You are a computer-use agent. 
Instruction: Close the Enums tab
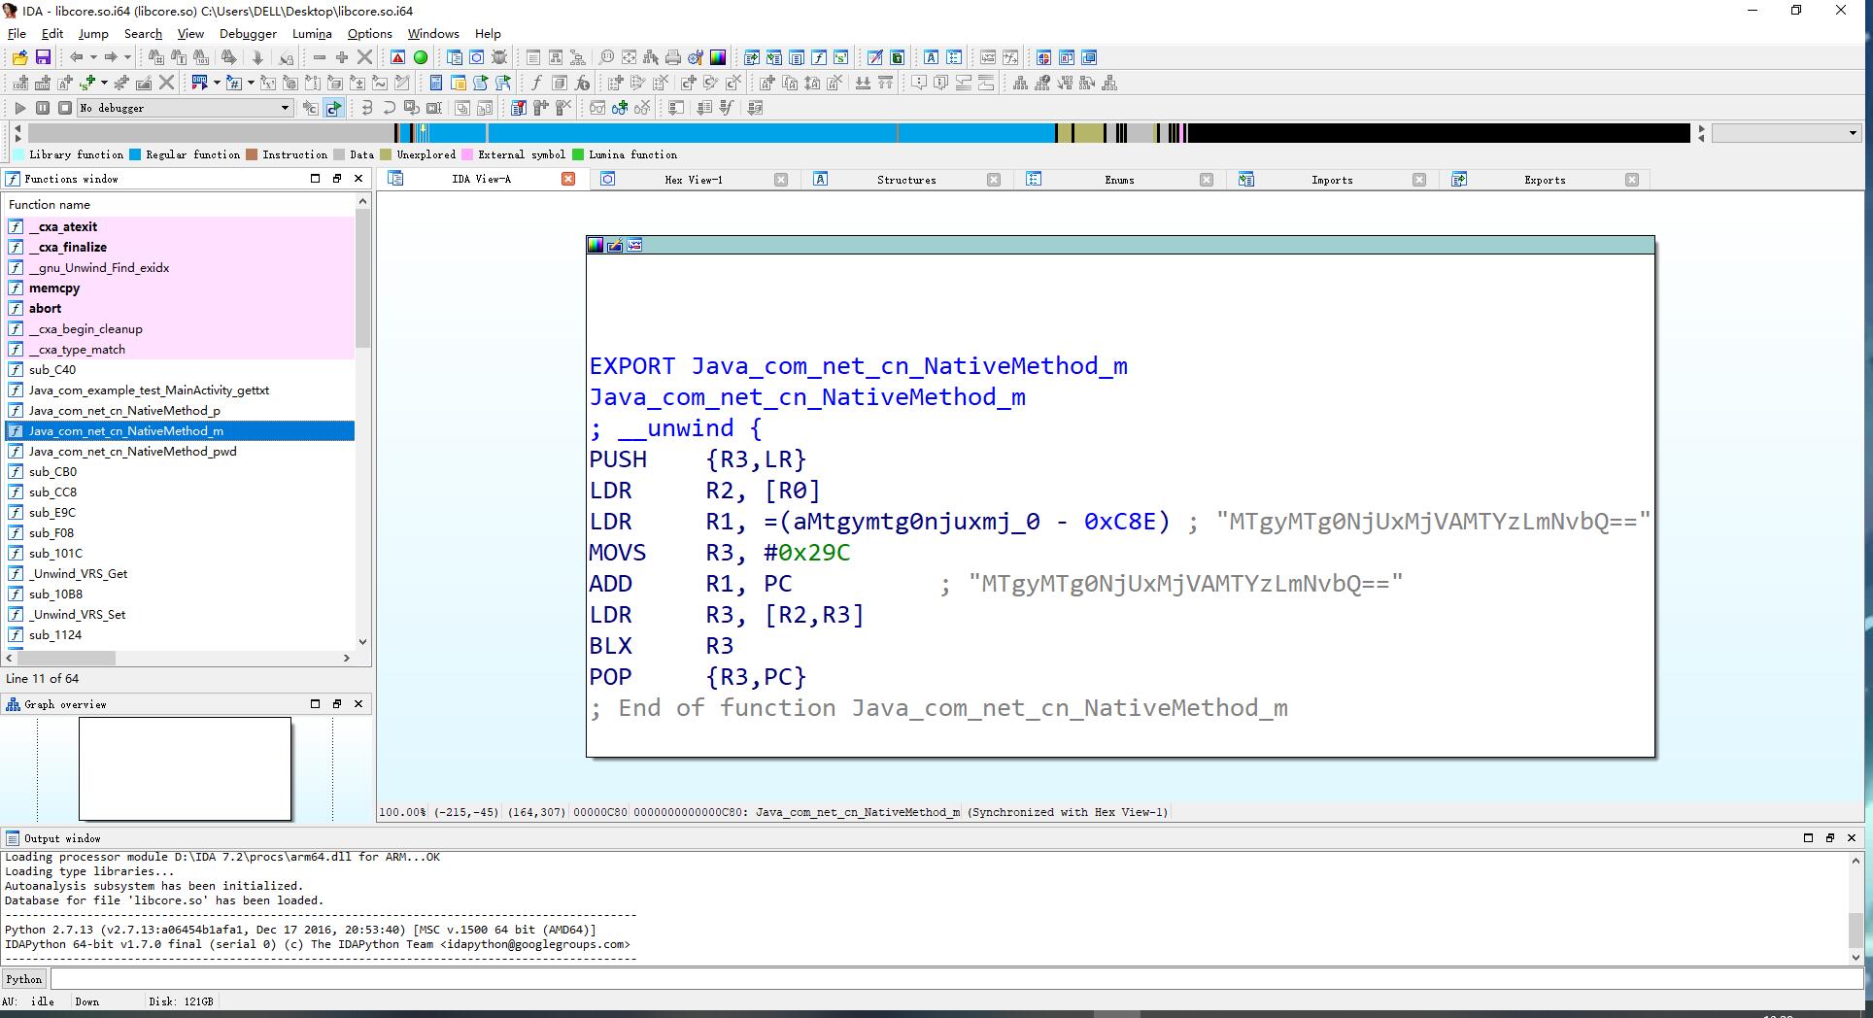pos(1207,180)
